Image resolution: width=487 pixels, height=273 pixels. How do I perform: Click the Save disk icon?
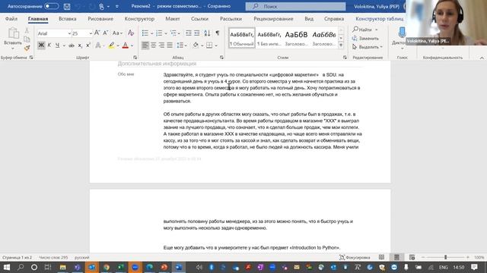(x=67, y=6)
